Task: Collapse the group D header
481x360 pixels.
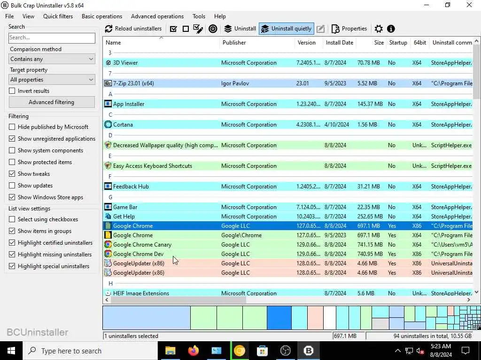Action: (110, 135)
